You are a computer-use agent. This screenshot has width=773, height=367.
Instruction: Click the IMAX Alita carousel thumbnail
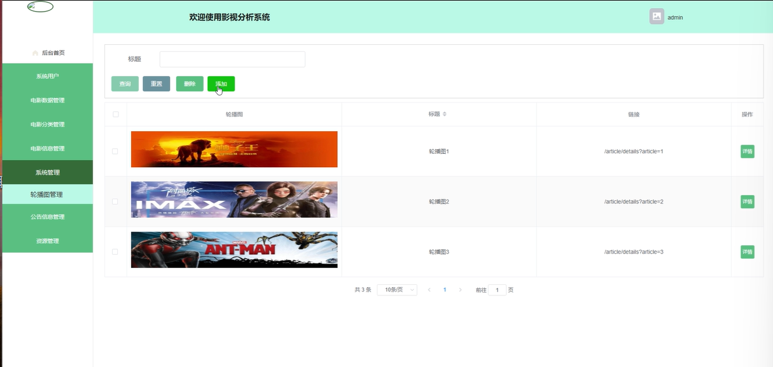tap(234, 199)
